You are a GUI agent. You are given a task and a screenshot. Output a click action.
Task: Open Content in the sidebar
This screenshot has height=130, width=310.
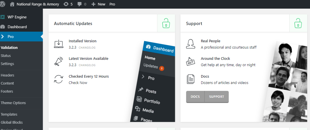tap(7, 83)
